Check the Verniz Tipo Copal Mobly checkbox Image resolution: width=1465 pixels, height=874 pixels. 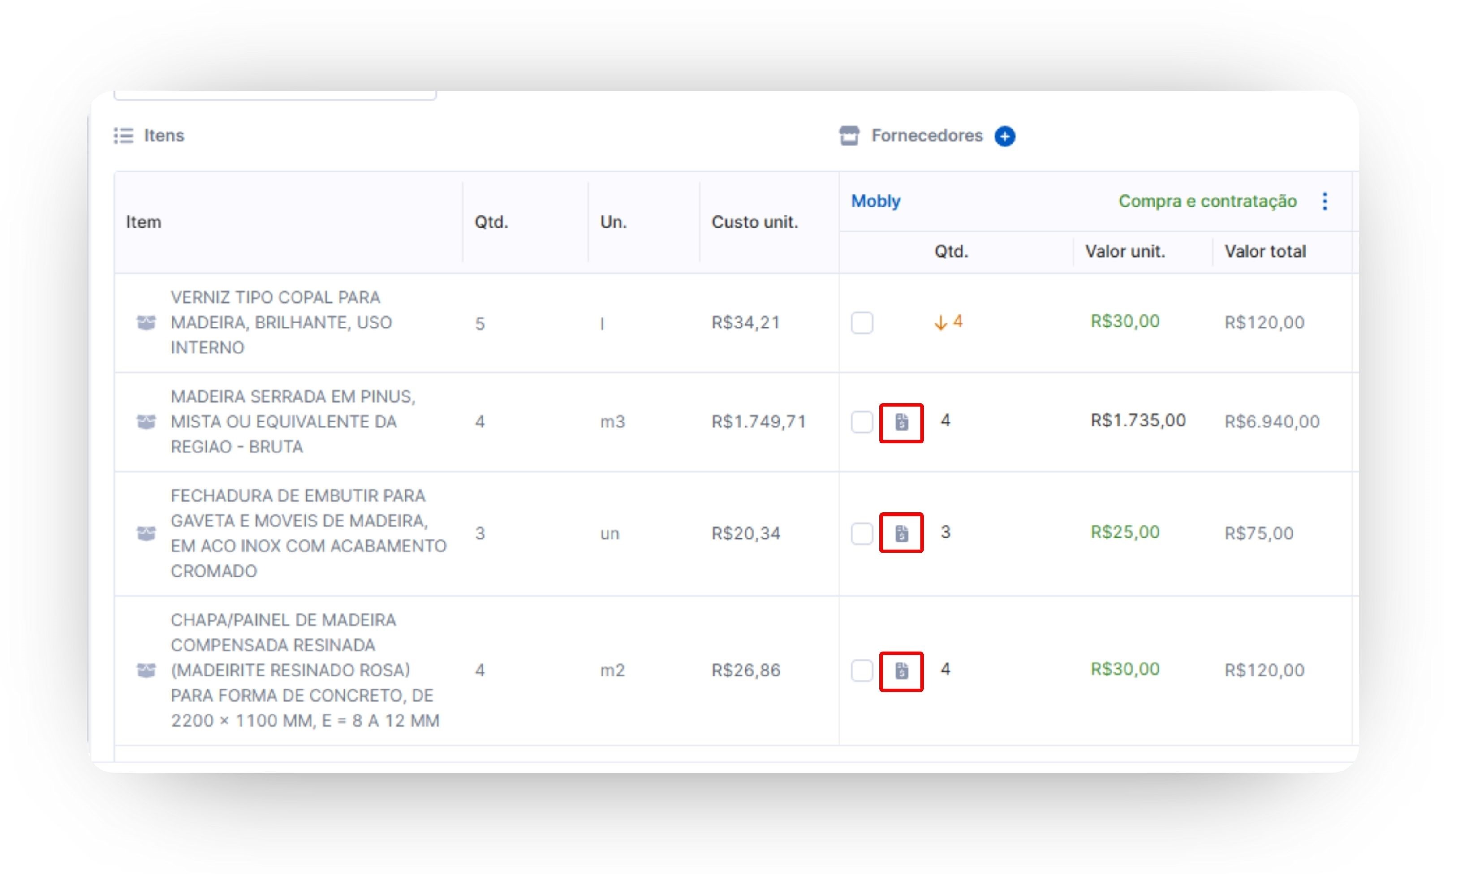862,323
